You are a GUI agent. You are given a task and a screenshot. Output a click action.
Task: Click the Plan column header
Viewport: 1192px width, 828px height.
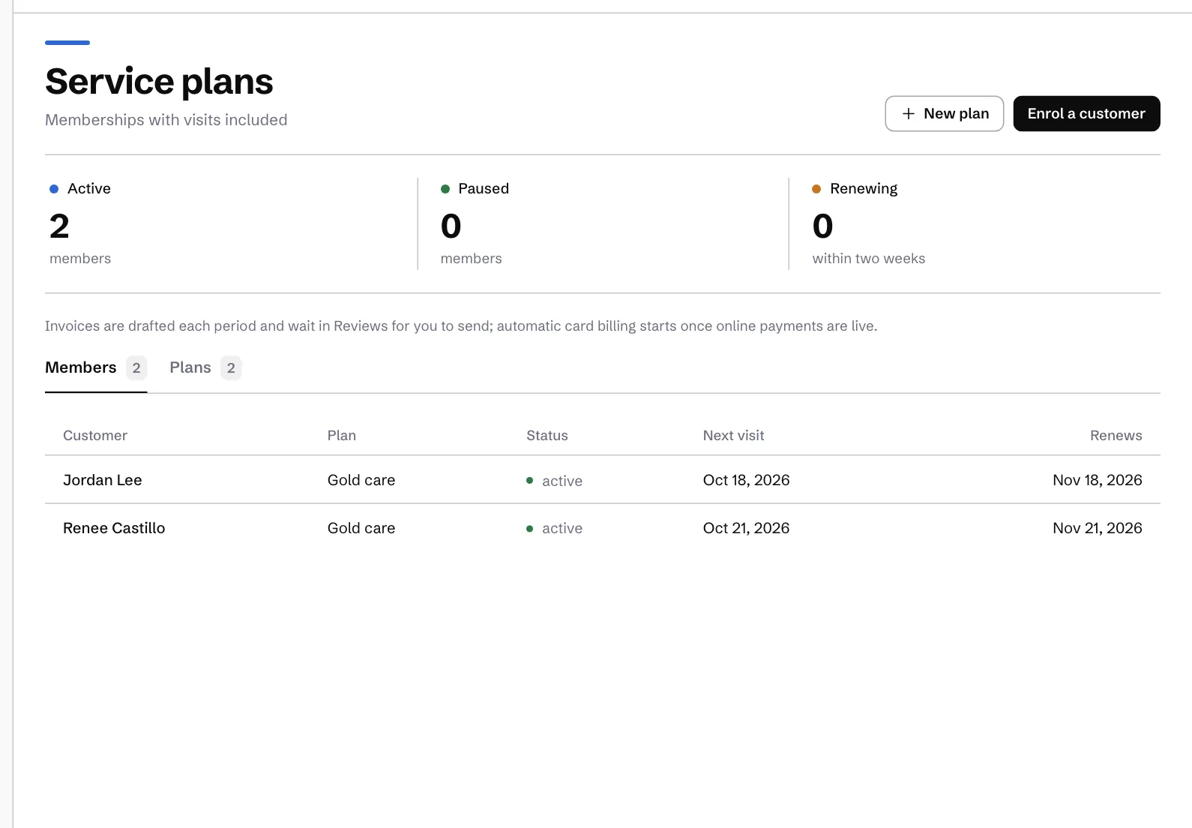[342, 436]
